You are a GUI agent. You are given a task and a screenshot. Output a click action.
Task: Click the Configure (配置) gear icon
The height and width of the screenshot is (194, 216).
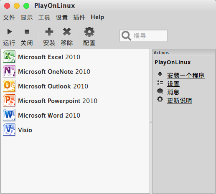coord(89,32)
